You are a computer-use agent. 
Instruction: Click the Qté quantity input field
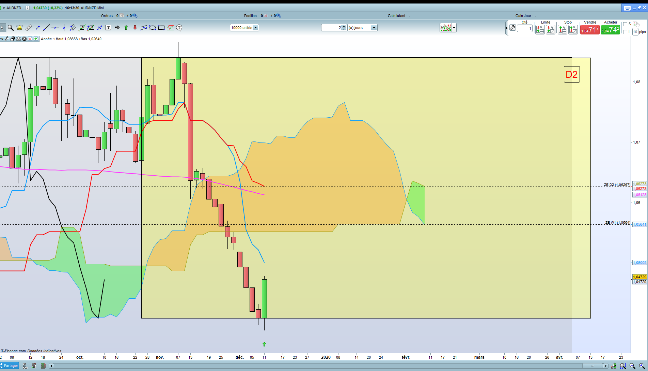pos(524,28)
